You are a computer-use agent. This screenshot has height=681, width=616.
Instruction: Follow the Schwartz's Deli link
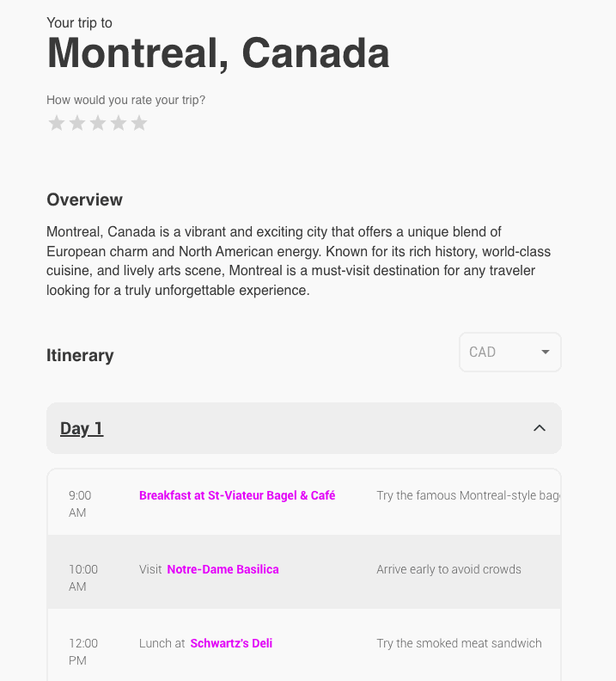point(231,643)
